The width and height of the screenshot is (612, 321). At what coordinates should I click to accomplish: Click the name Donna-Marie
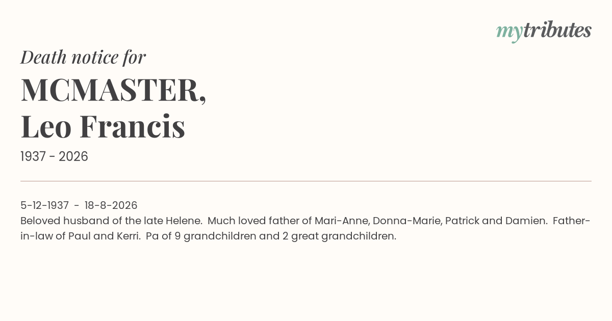pos(407,221)
